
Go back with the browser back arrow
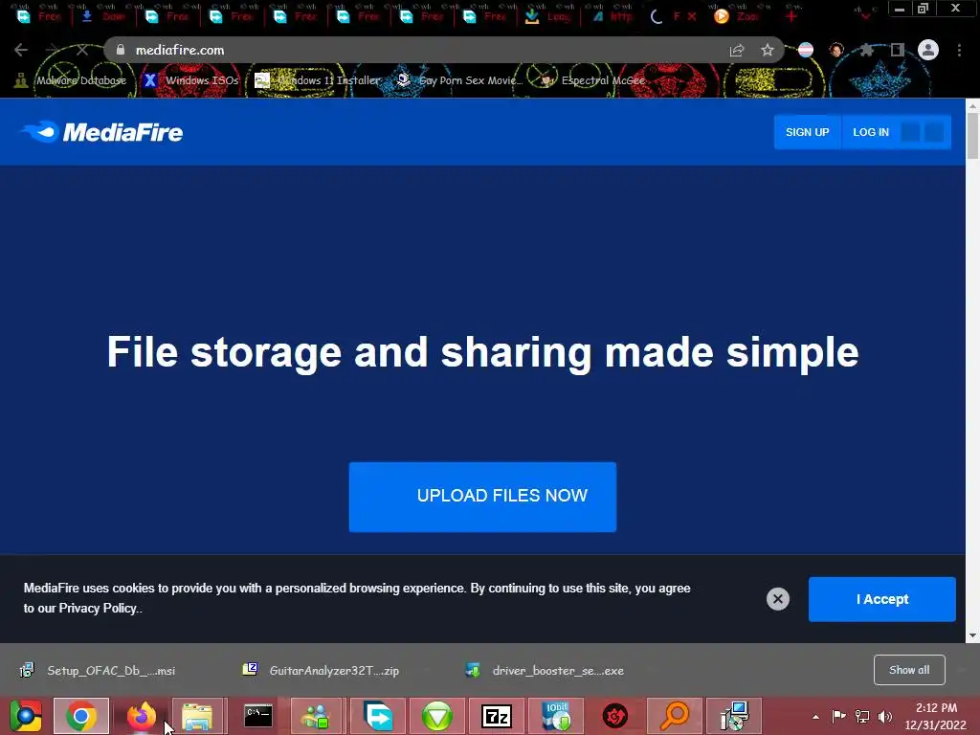(21, 50)
